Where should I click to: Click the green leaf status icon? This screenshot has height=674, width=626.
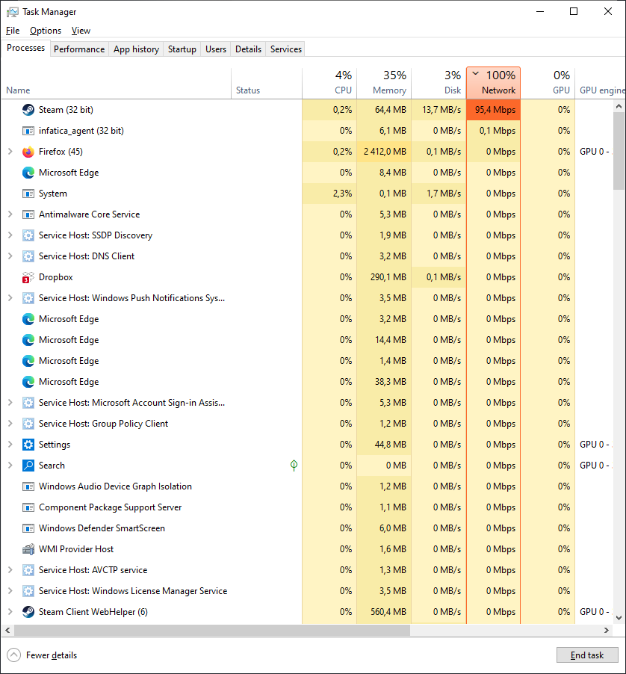pyautogui.click(x=294, y=466)
